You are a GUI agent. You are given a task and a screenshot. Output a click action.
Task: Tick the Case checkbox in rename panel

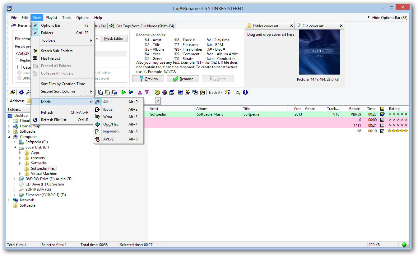[x=20, y=67]
